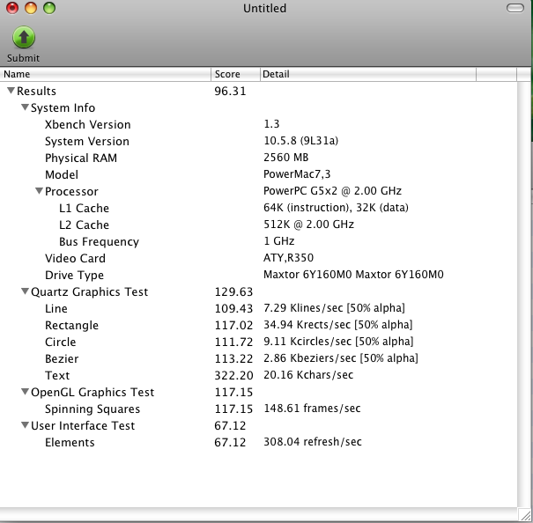Click detail '10.5.8 (9L31a)'
This screenshot has width=533, height=523.
[x=300, y=140]
